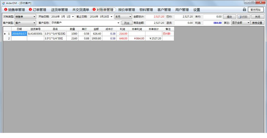Open 表格设置 button
The width and height of the screenshot is (267, 138).
coord(257,23)
